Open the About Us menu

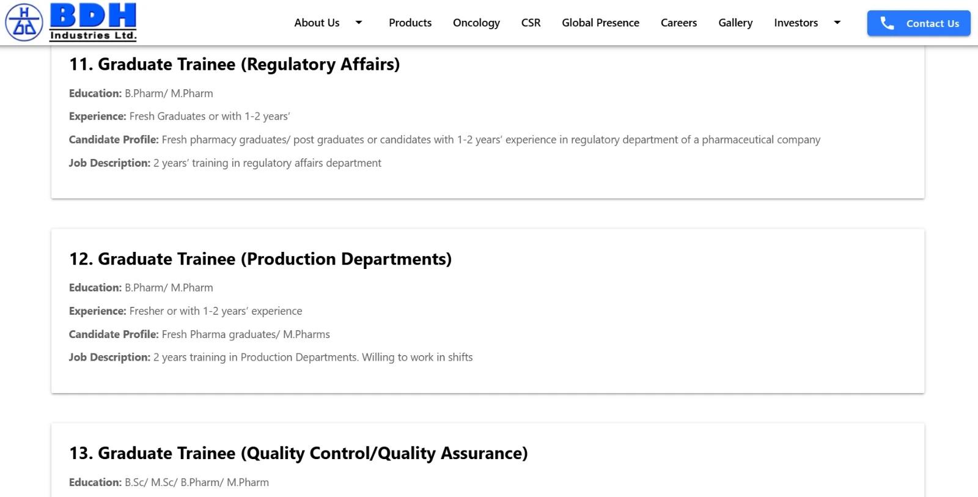click(x=317, y=23)
